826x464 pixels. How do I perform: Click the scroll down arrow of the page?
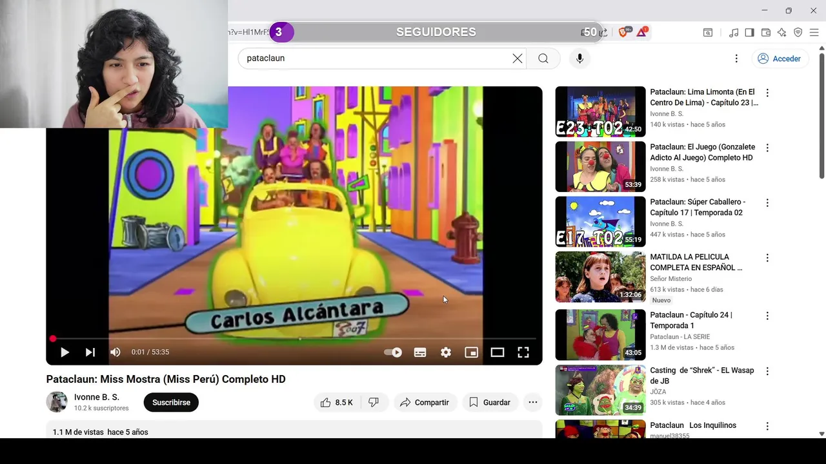pyautogui.click(x=821, y=434)
